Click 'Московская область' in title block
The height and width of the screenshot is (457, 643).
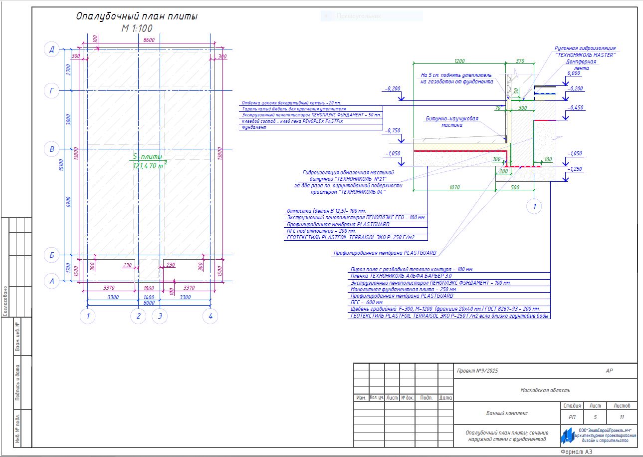(545, 390)
